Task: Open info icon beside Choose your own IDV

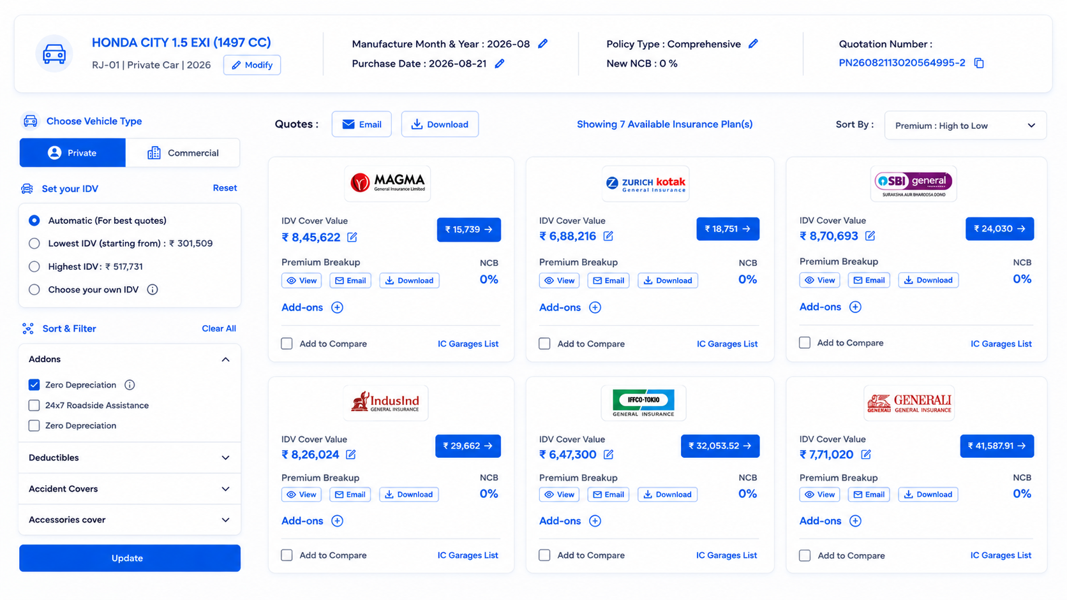Action: (x=153, y=289)
